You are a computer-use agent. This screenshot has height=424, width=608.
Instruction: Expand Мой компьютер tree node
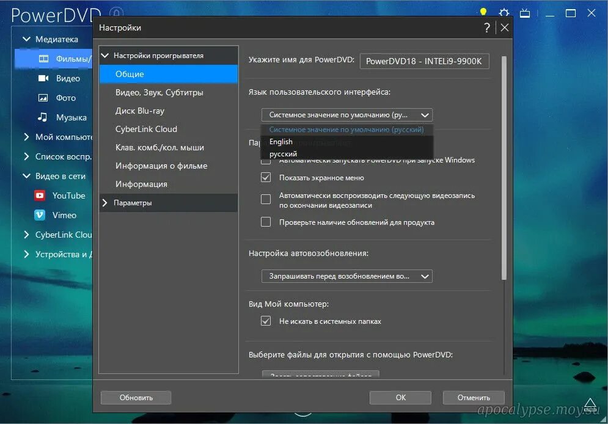26,137
